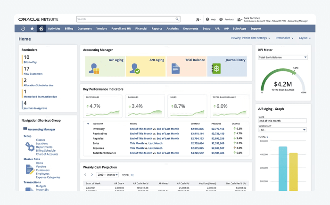Open the Departments shortcut link

click(x=44, y=147)
